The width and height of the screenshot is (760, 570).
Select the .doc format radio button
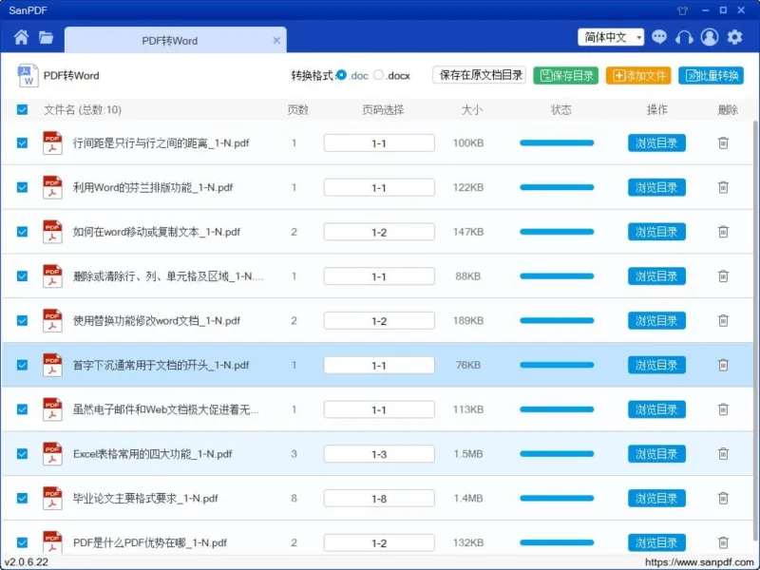pos(342,75)
